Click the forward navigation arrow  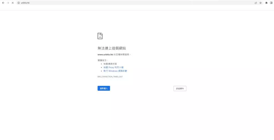point(8,3)
